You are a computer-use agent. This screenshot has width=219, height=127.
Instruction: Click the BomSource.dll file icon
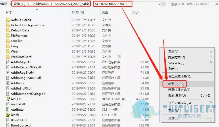8,125
